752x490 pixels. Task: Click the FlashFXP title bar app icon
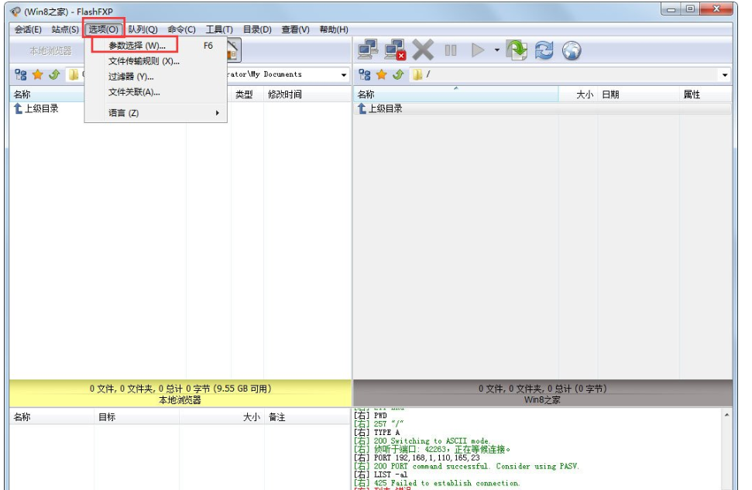[15, 11]
